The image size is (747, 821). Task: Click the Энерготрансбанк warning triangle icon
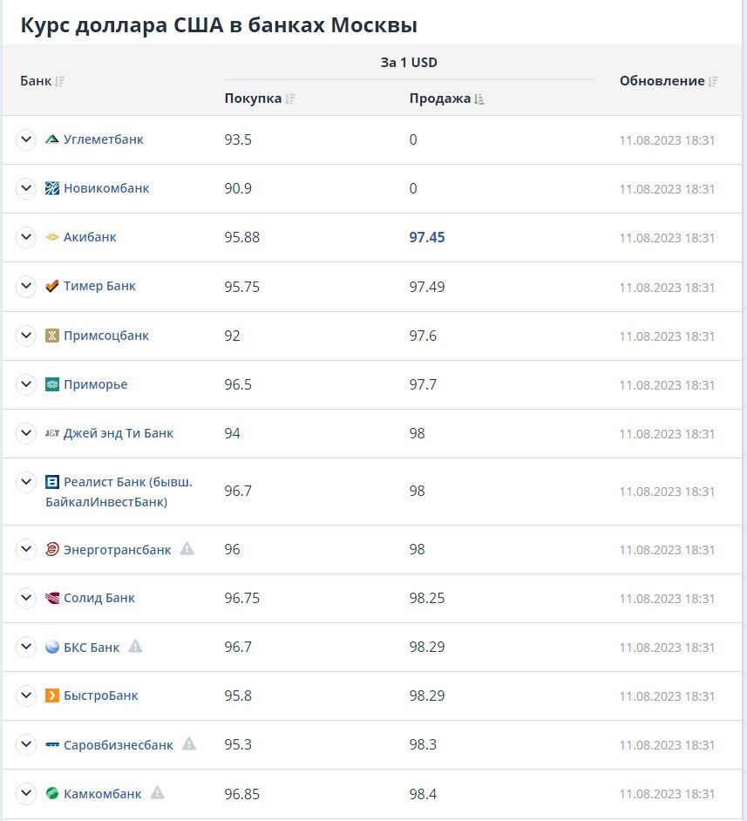click(x=187, y=549)
